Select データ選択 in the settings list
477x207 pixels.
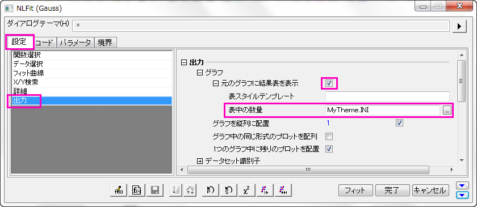(91, 64)
